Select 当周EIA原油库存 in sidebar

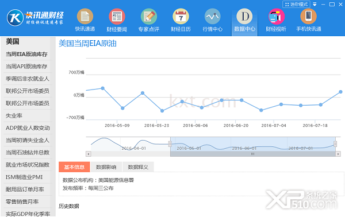point(26,54)
